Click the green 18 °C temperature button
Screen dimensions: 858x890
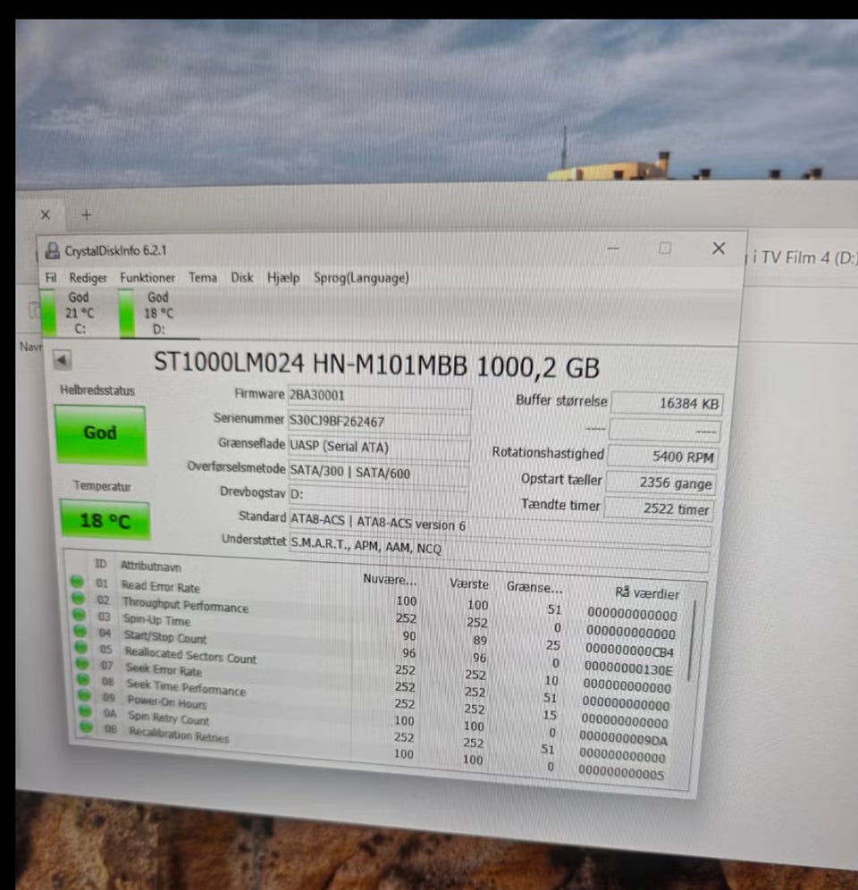[x=105, y=519]
